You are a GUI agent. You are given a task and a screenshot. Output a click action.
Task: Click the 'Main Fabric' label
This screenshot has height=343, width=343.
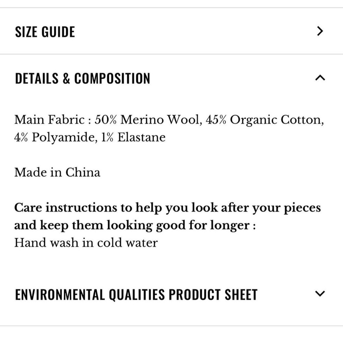point(49,120)
